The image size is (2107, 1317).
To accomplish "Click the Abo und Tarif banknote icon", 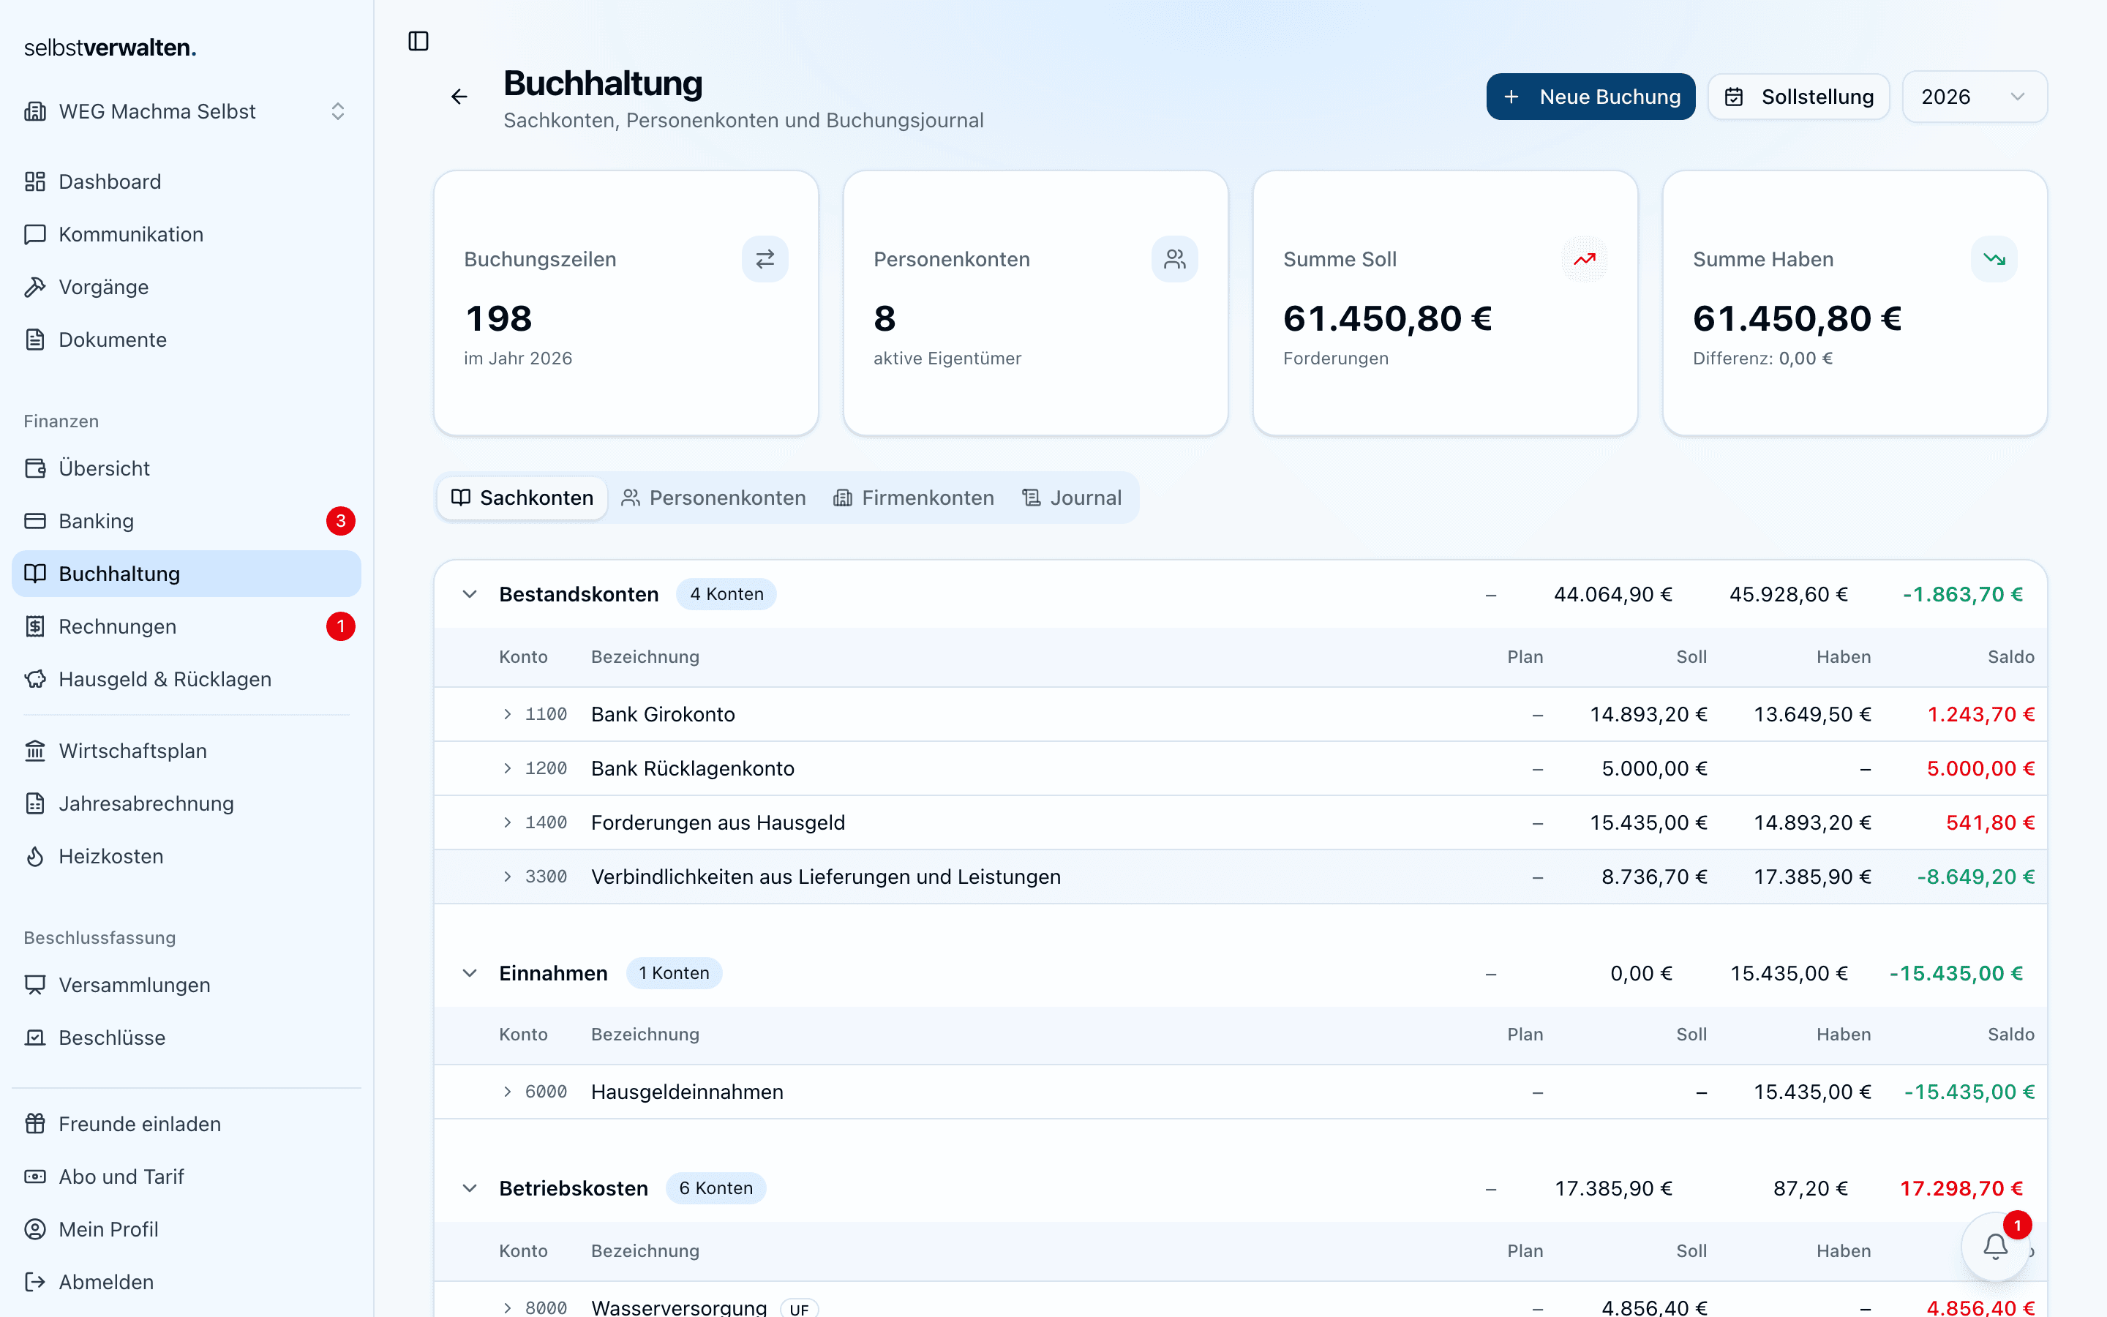I will click(35, 1177).
